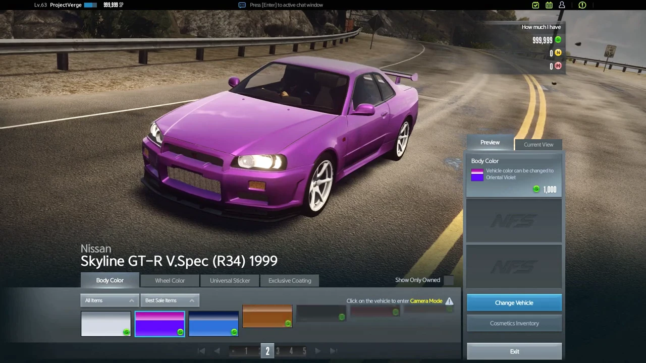
Task: Click the green S currency icon beside 999,999
Action: 558,40
